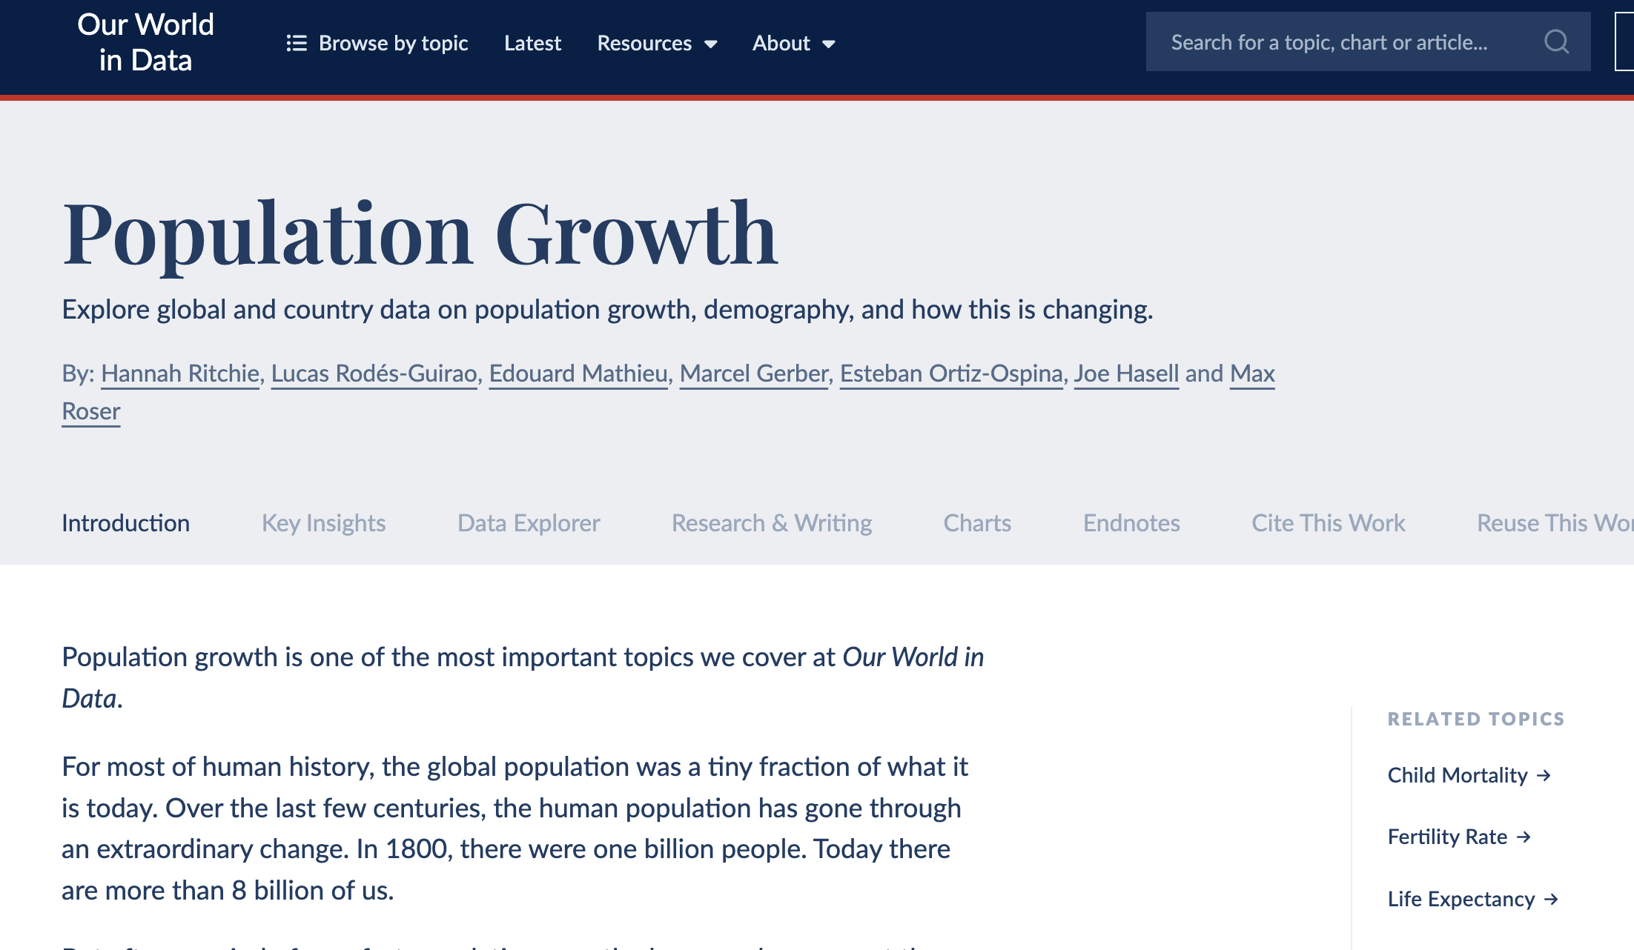This screenshot has height=950, width=1634.
Task: Expand the Resources dropdown arrow
Action: tap(710, 44)
